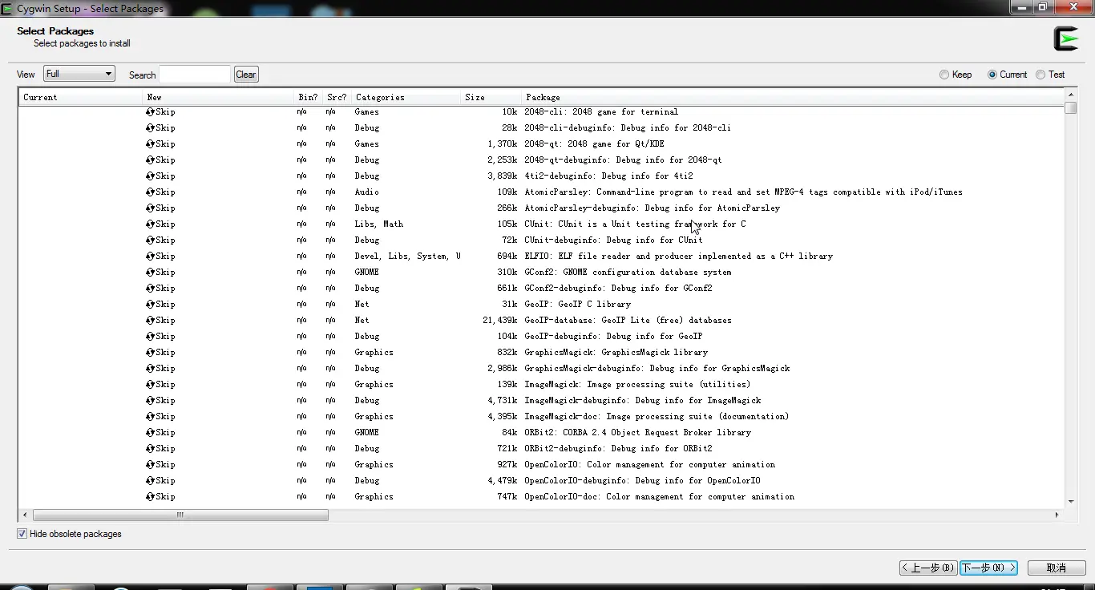This screenshot has height=590, width=1095.
Task: Click the Clear search button
Action: 246,75
